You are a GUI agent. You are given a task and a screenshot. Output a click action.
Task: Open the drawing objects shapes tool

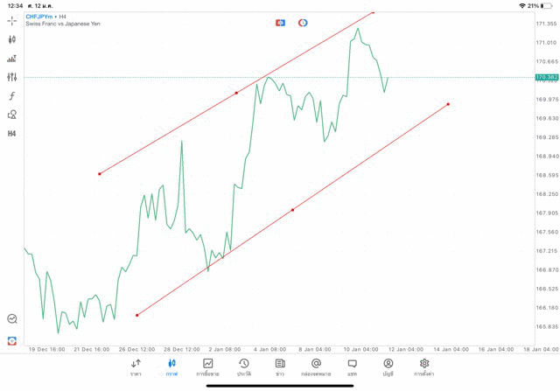click(12, 115)
